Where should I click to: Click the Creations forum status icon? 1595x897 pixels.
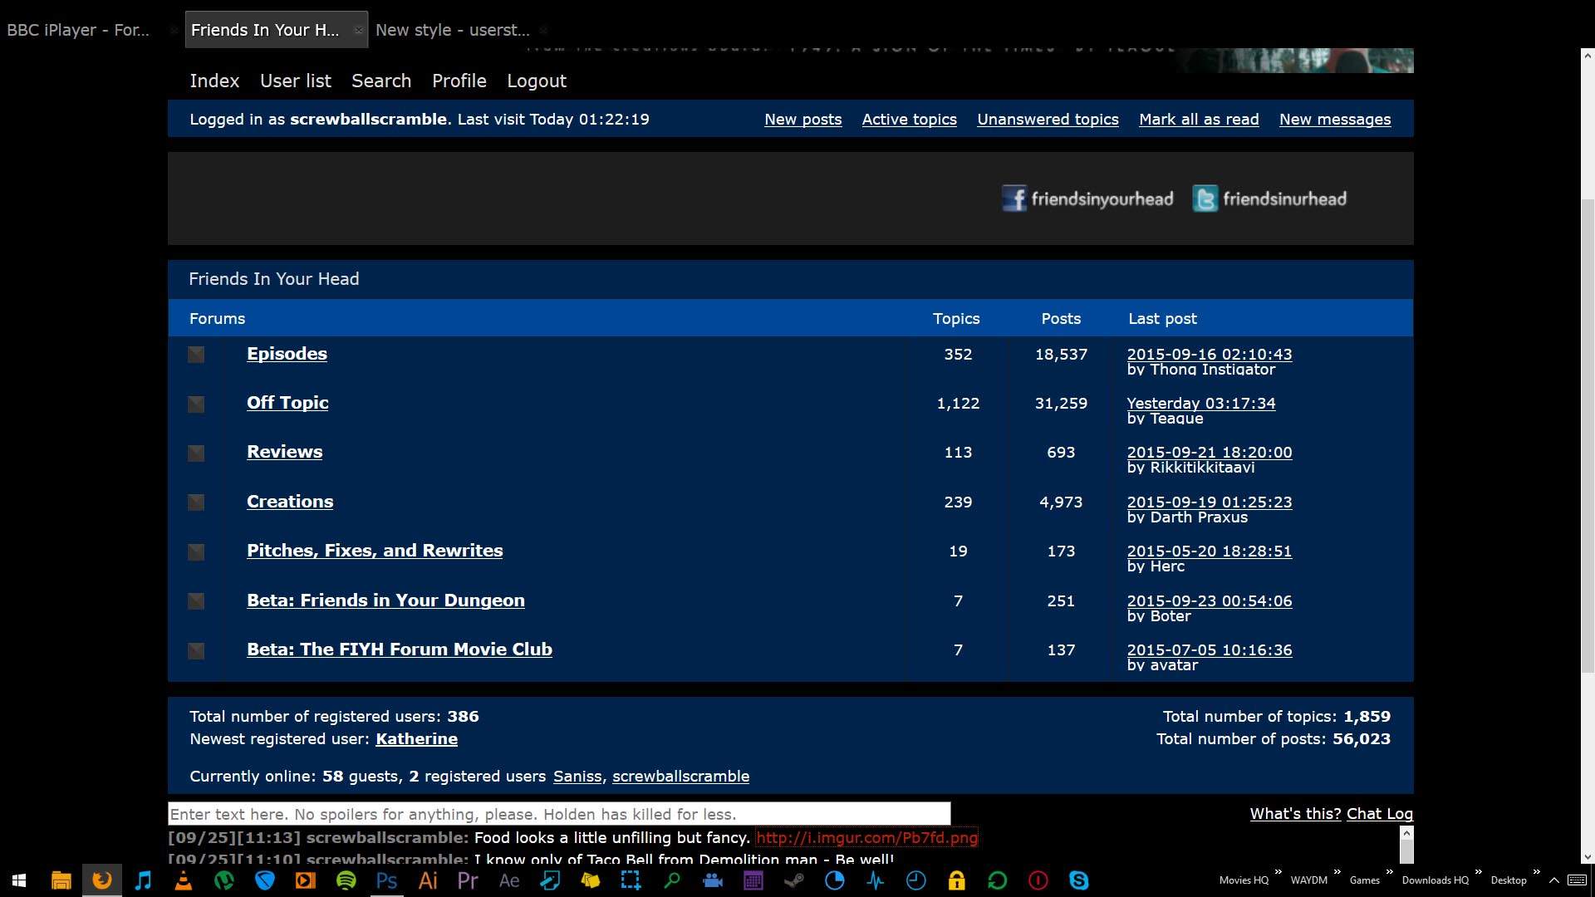(x=196, y=502)
